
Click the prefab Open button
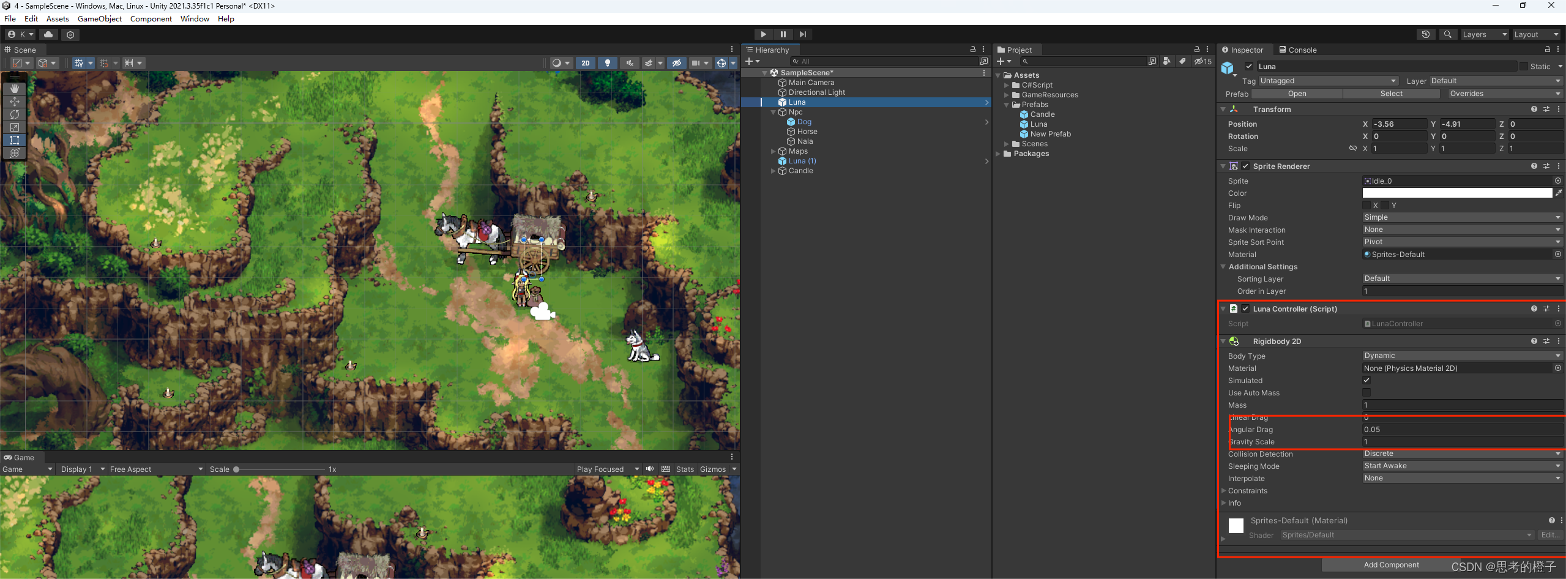pos(1297,94)
